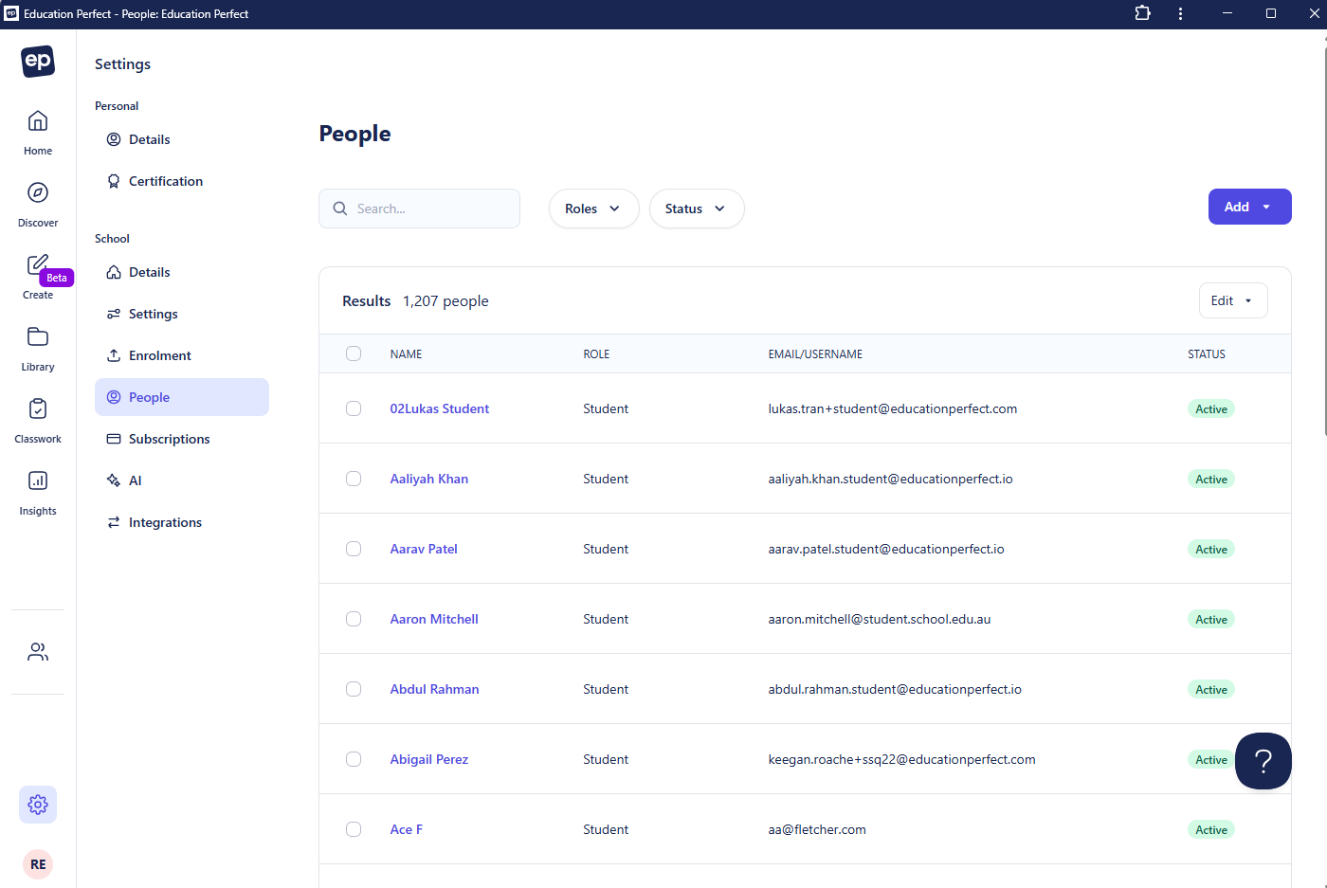
Task: Select checkbox for Abigail Perez
Action: (x=354, y=759)
